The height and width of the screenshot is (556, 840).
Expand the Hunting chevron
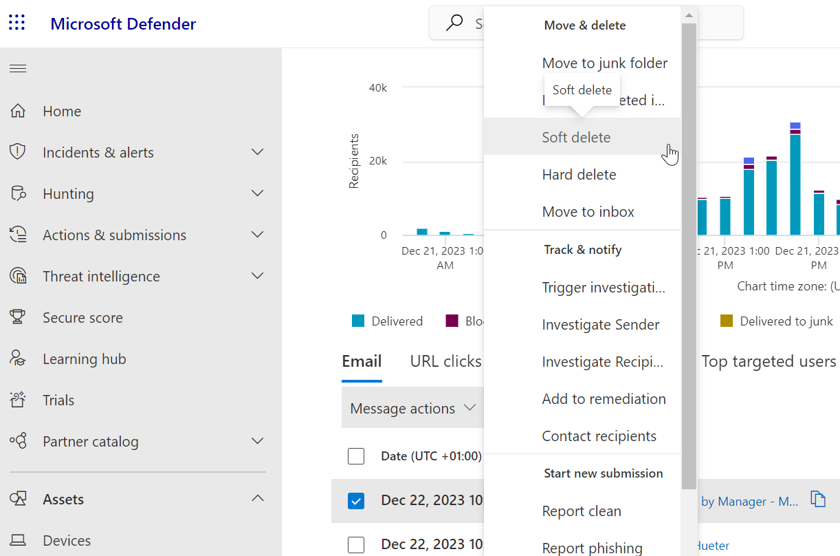point(258,193)
